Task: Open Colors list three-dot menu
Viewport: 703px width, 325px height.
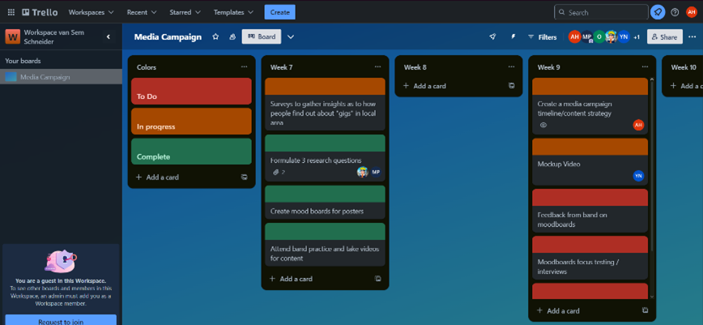Action: (244, 67)
